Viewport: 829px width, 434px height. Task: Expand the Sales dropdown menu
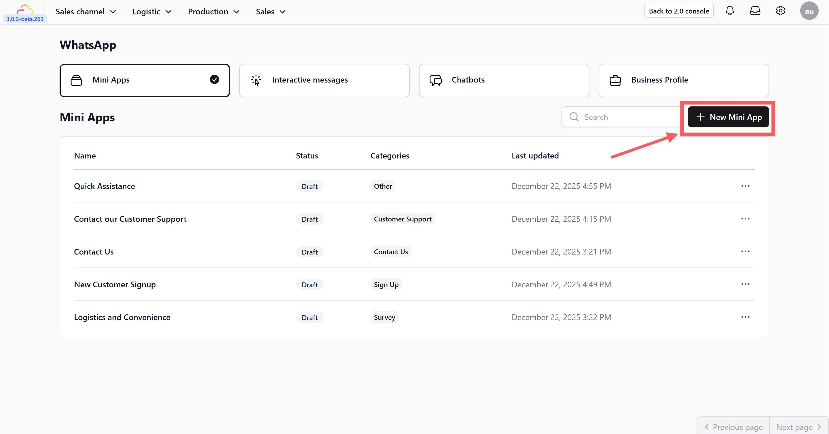(x=271, y=12)
